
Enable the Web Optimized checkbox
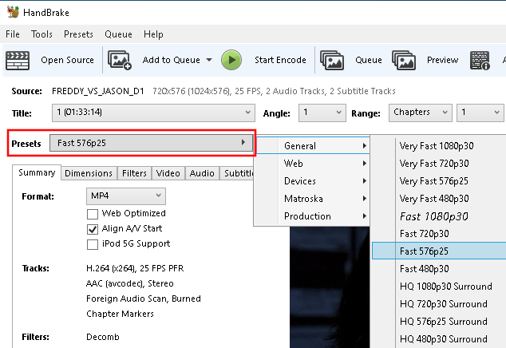(93, 214)
